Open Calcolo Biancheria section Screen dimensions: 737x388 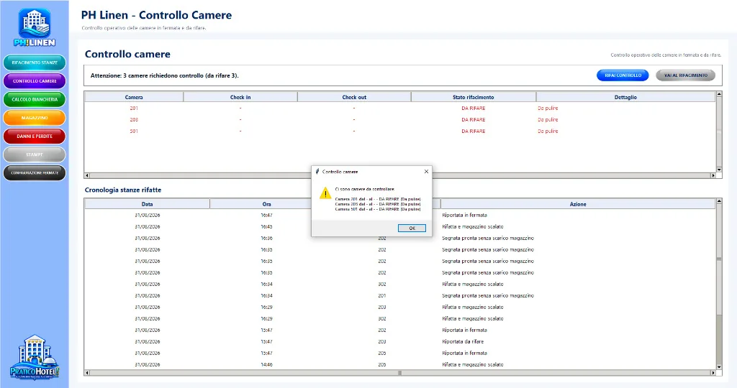coord(35,99)
